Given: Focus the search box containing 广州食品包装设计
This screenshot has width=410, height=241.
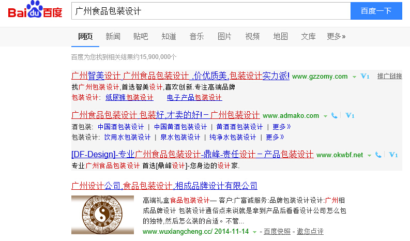Looking at the screenshot, I should pos(209,11).
